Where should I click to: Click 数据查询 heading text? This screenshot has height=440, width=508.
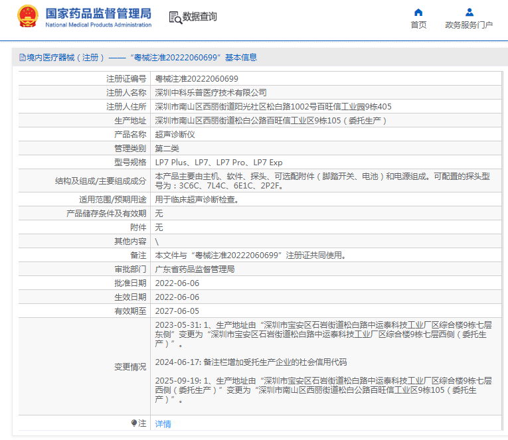(200, 17)
